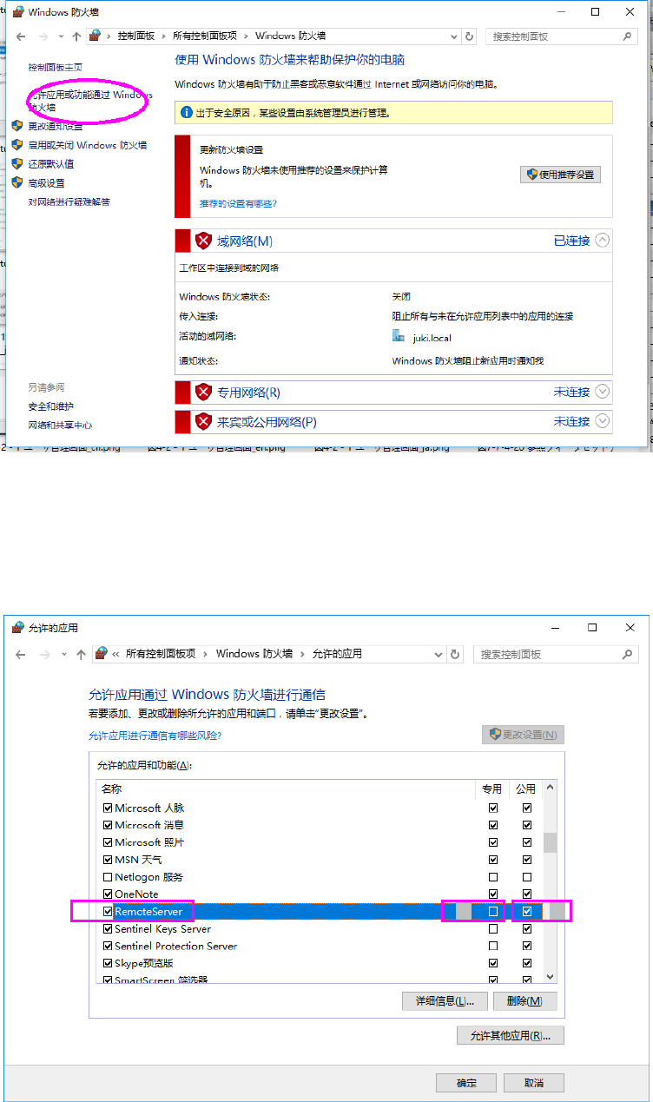The width and height of the screenshot is (653, 1102).
Task: Click 允许的应用 title bar firewall icon
Action: click(x=18, y=627)
